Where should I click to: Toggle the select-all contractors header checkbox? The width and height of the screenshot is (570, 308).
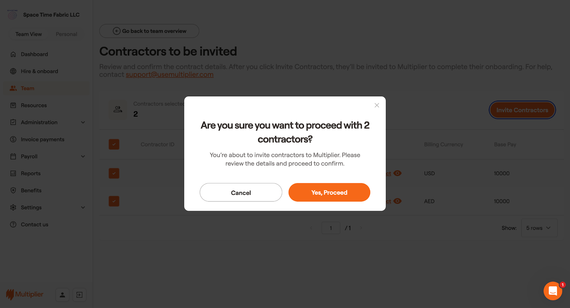click(x=114, y=144)
